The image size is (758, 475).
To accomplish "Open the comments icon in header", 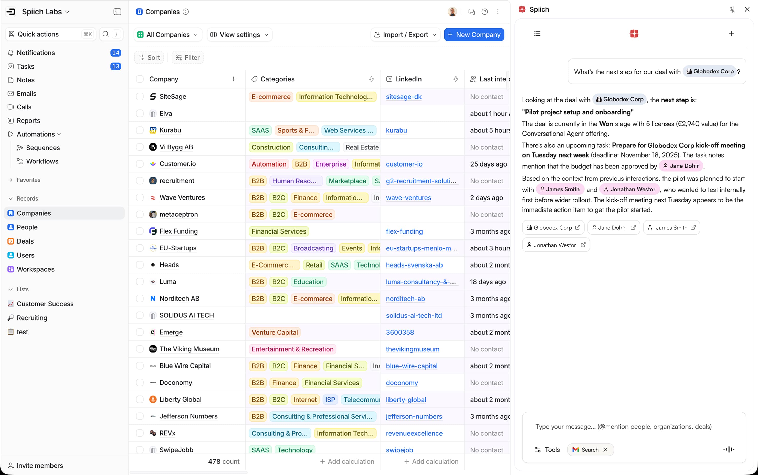I will [x=471, y=12].
